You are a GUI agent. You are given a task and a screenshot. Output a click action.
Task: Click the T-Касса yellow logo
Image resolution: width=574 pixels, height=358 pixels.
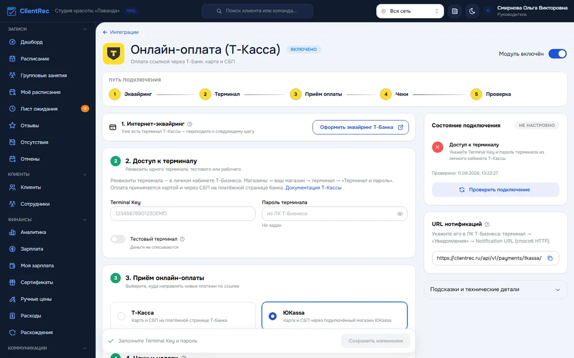(x=113, y=53)
